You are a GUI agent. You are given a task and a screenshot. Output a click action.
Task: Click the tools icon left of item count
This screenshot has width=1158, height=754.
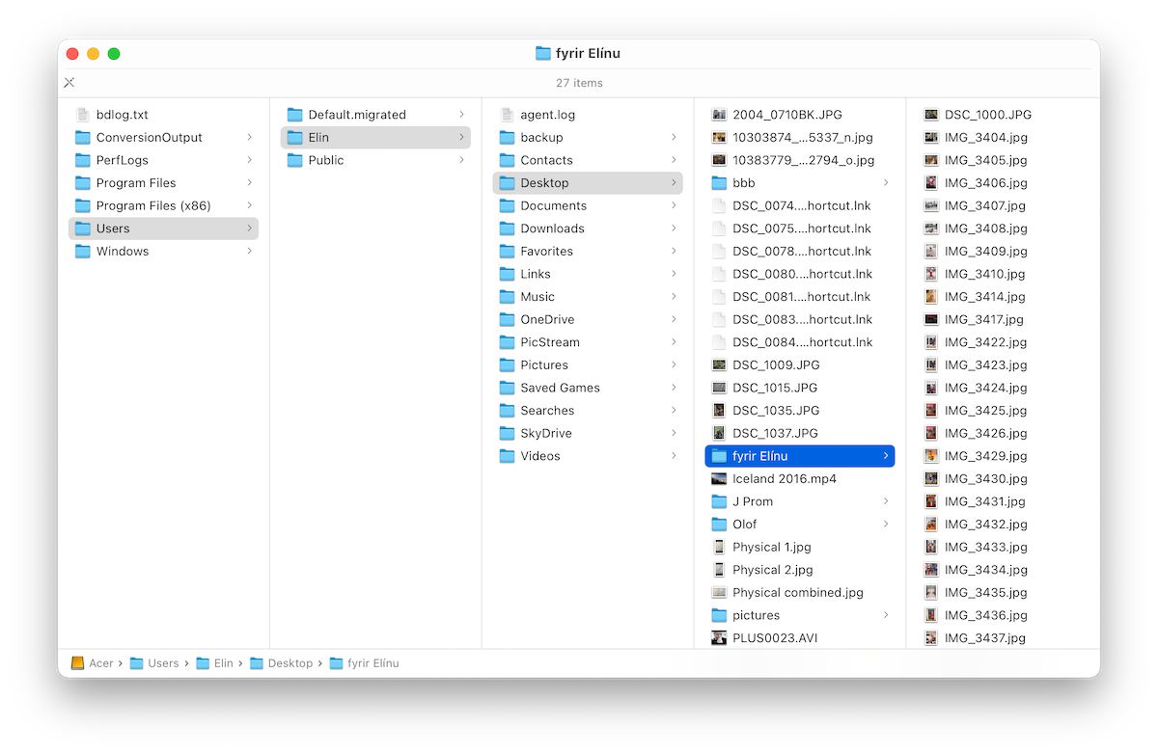(x=69, y=83)
